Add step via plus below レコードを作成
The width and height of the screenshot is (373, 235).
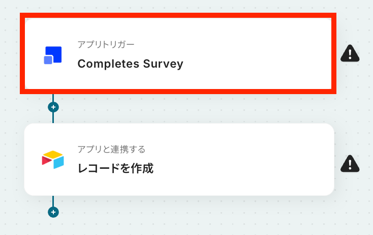pos(53,212)
